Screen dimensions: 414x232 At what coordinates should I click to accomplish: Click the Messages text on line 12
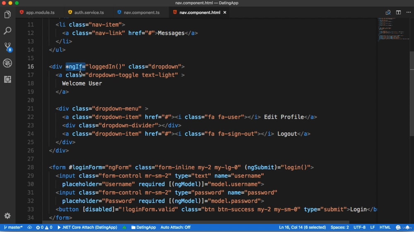click(171, 33)
